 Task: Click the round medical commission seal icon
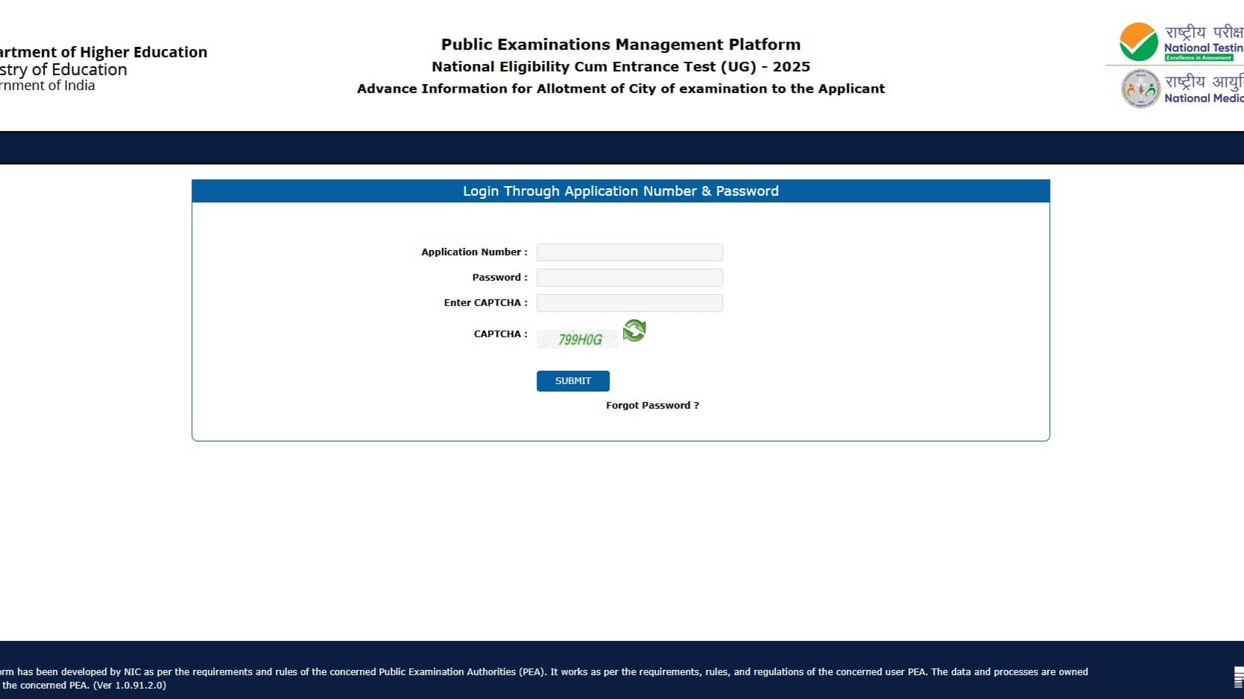(1140, 89)
